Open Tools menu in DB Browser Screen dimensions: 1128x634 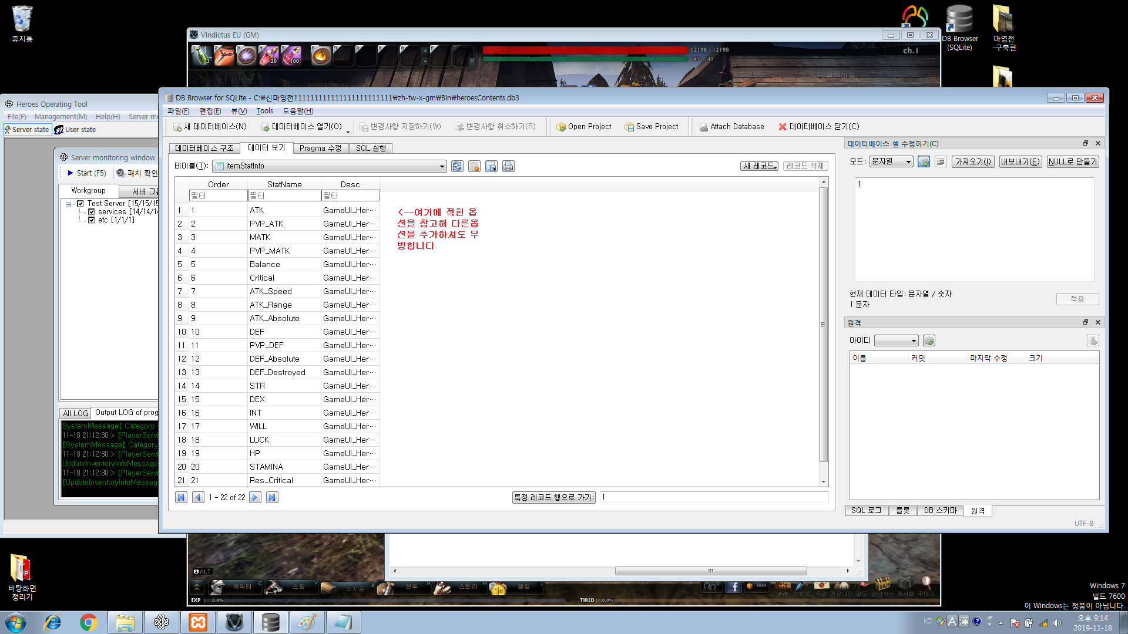[x=264, y=111]
